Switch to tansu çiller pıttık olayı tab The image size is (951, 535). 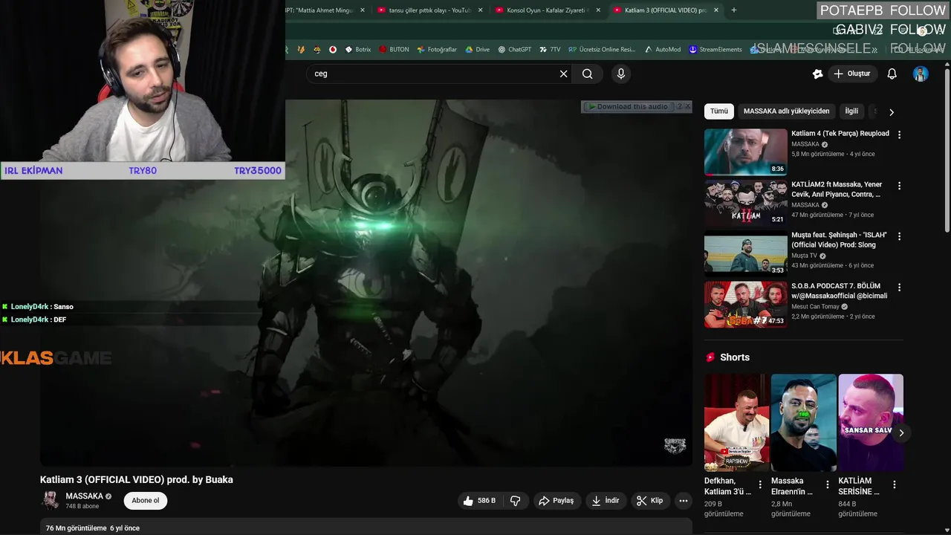click(x=429, y=10)
